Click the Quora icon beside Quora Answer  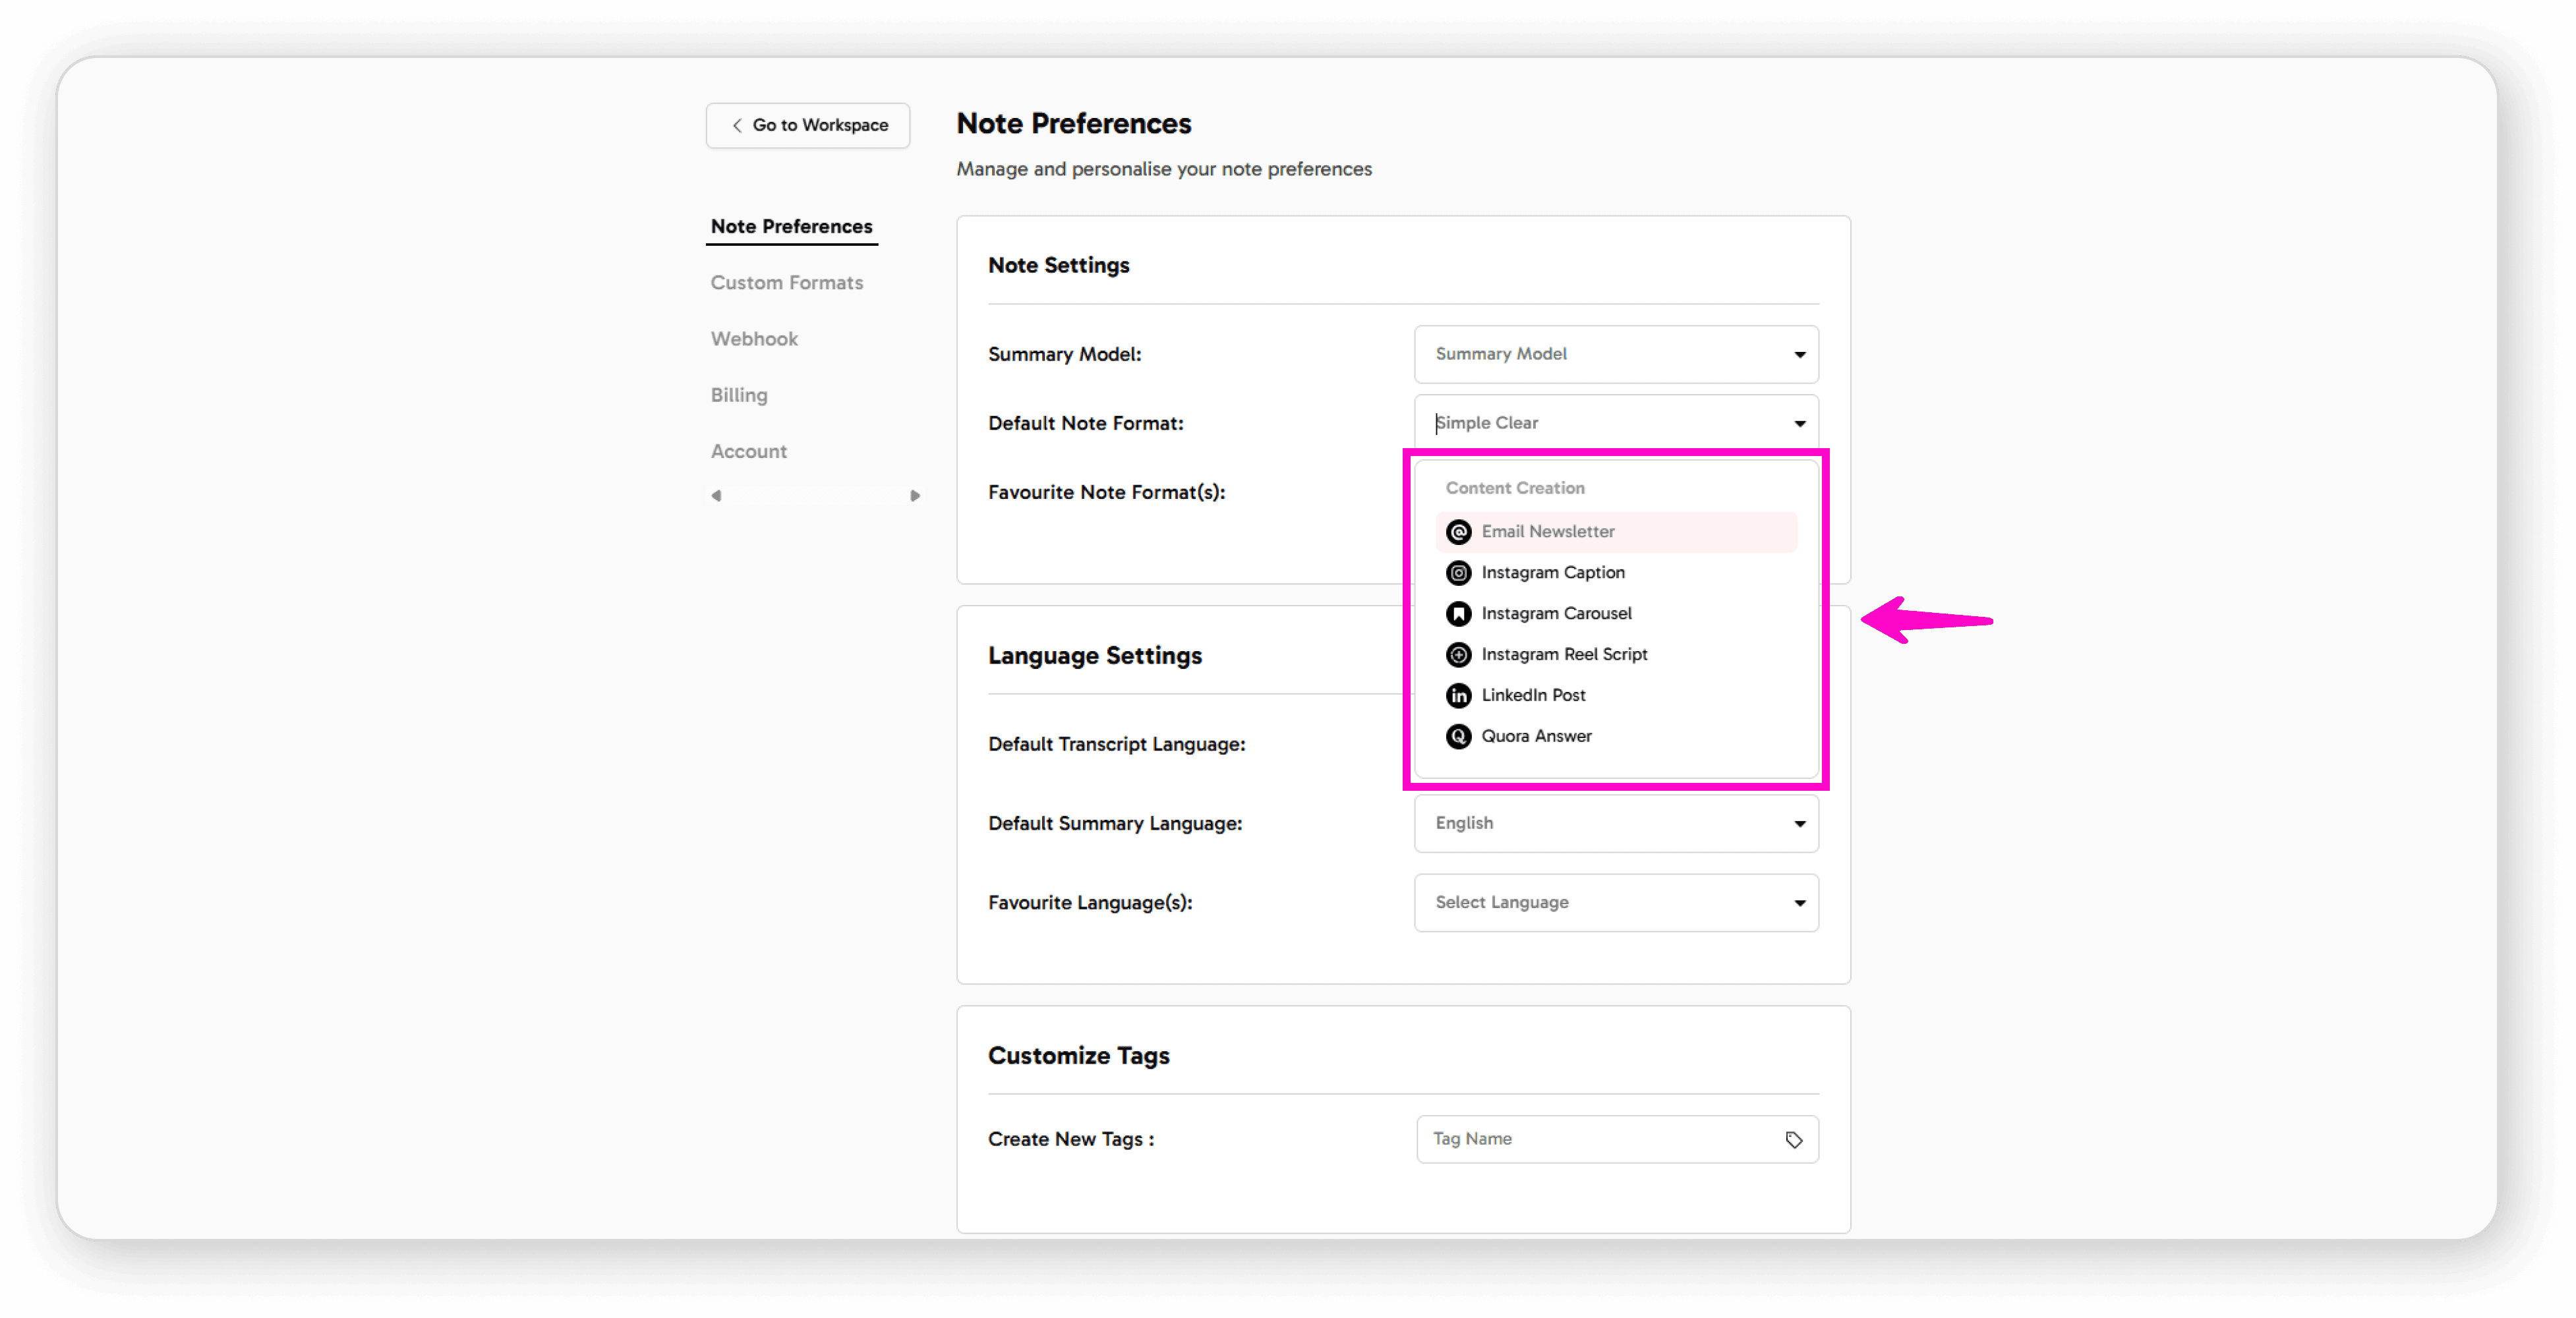pos(1458,736)
